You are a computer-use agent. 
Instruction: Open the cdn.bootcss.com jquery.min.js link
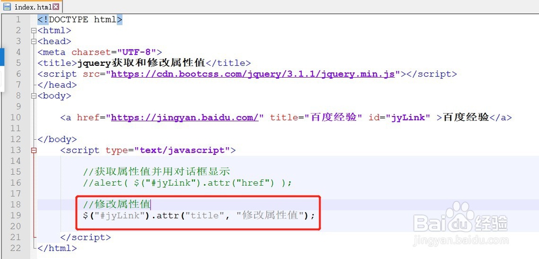click(253, 74)
